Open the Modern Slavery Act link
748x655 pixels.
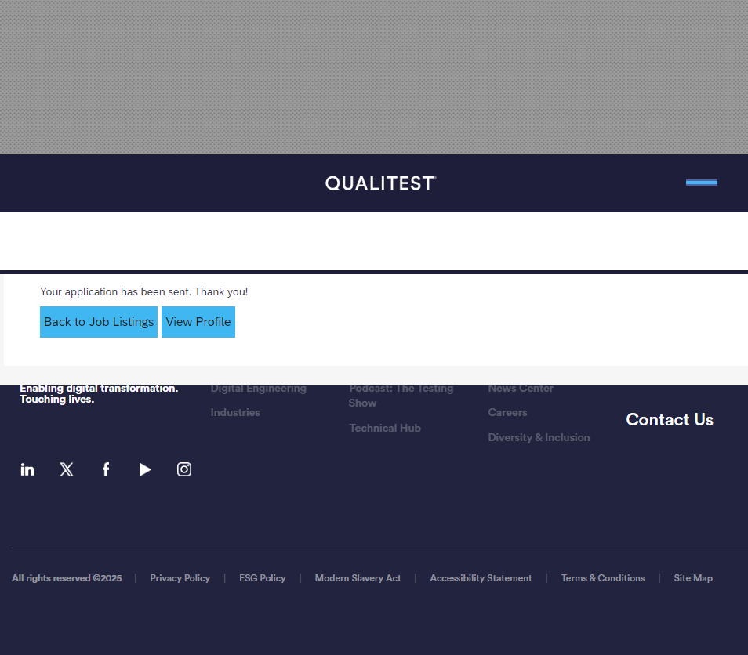click(x=358, y=578)
